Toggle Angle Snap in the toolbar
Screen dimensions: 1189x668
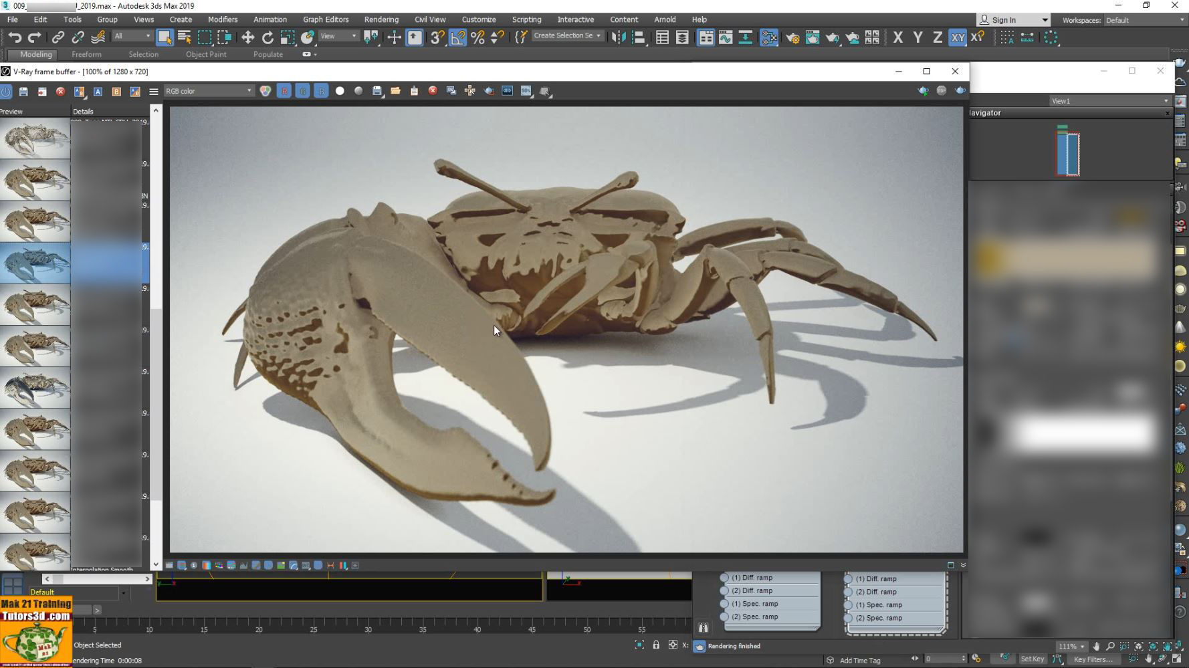tap(457, 37)
